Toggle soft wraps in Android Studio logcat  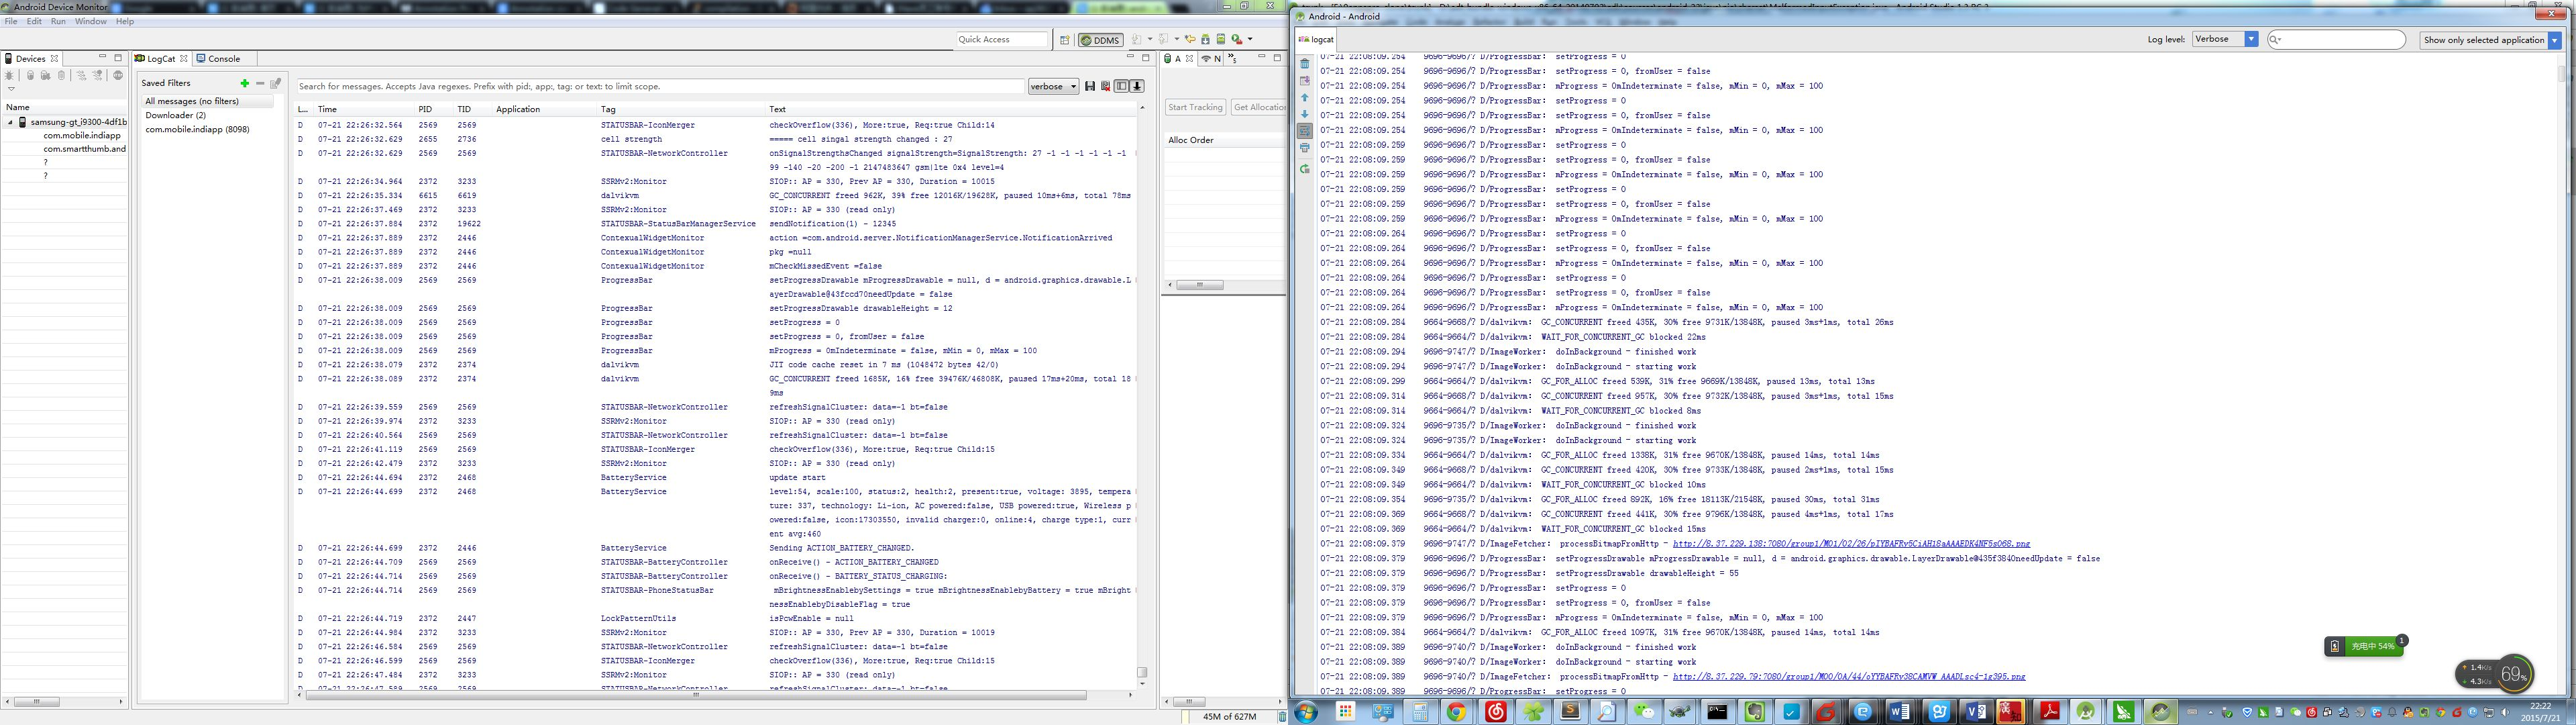coord(1304,131)
